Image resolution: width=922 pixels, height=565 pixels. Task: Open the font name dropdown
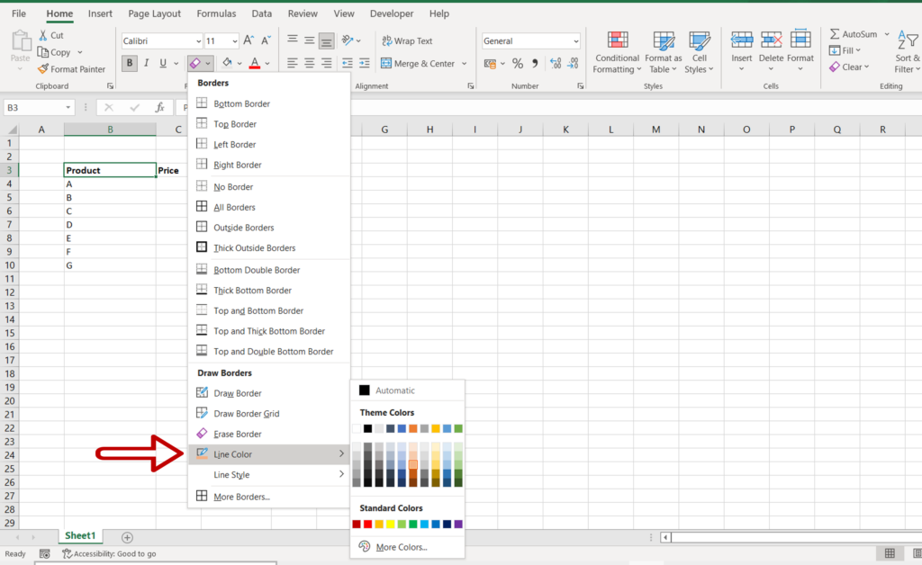(x=198, y=41)
